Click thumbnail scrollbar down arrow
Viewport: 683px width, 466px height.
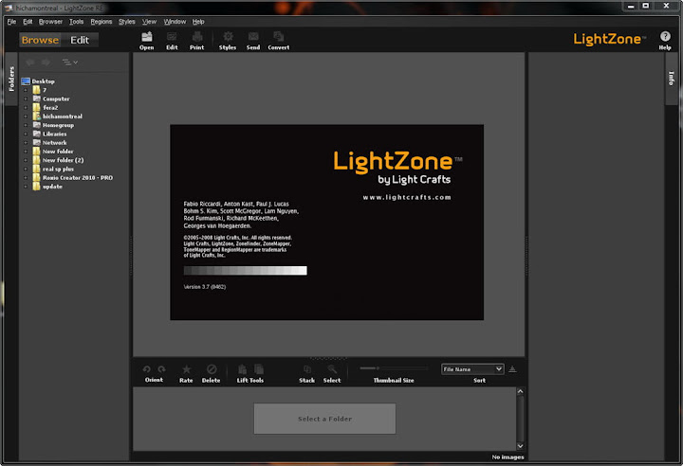520,446
